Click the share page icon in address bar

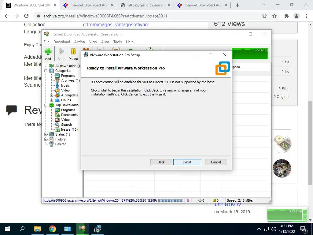pos(264,16)
